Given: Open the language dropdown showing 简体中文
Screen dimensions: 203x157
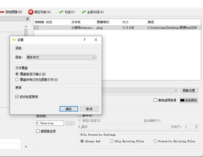Looking at the screenshot, I should [x=61, y=58].
